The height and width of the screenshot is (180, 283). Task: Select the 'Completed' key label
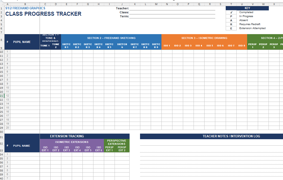246,12
